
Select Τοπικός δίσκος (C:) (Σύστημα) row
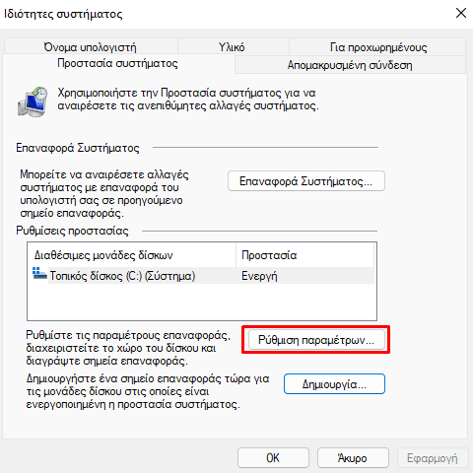(203, 276)
